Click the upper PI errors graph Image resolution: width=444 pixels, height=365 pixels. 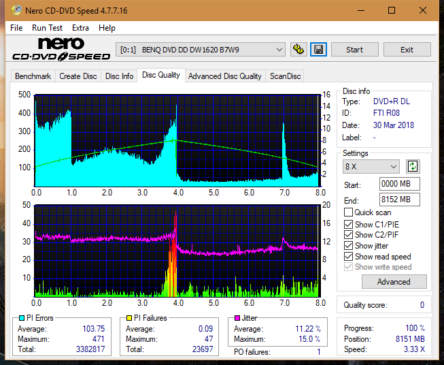pos(177,141)
